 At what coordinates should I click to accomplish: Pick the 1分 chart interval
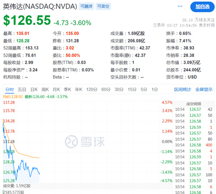[155, 89]
